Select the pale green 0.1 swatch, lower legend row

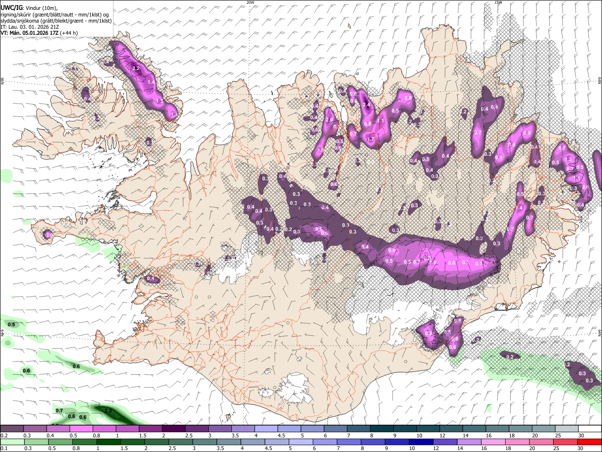12,442
